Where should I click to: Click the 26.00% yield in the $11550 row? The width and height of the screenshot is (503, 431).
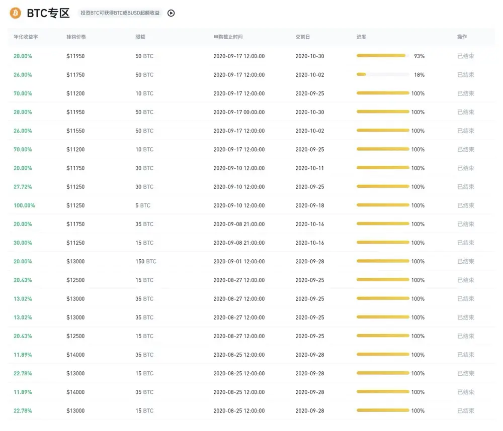coord(23,131)
